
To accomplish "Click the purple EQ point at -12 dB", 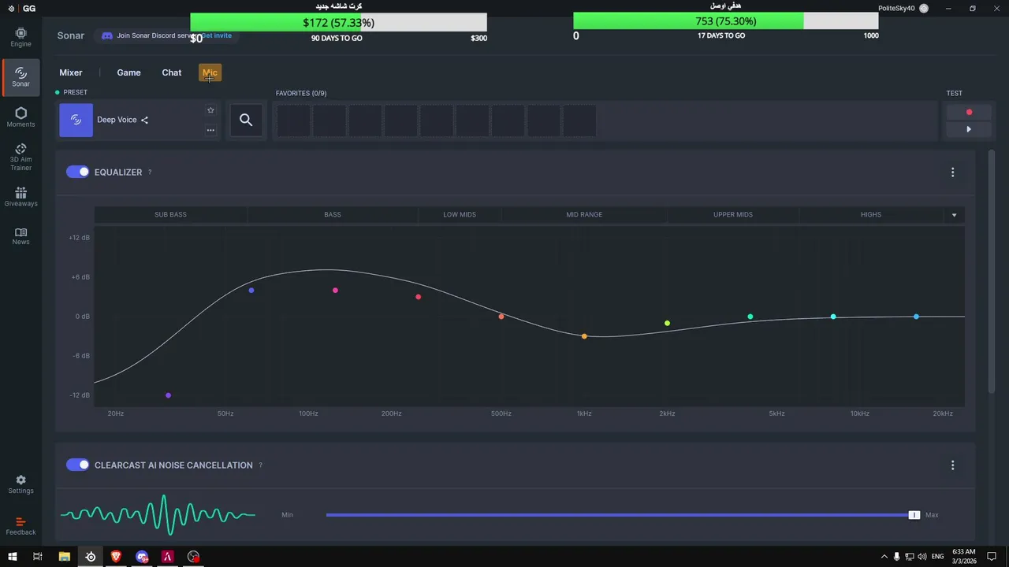I will (x=169, y=395).
